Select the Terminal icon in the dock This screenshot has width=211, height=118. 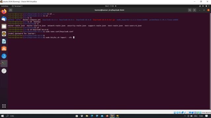(x=4, y=63)
